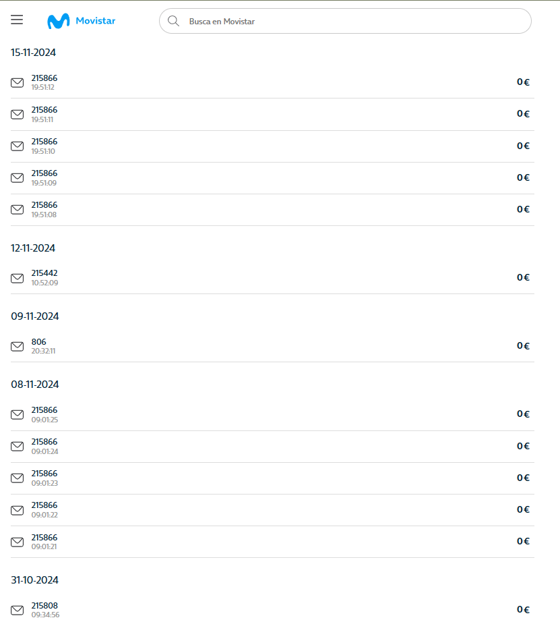This screenshot has width=560, height=620.
Task: Click the envelope icon for 215442 under 12-11-2024
Action: [x=17, y=279]
